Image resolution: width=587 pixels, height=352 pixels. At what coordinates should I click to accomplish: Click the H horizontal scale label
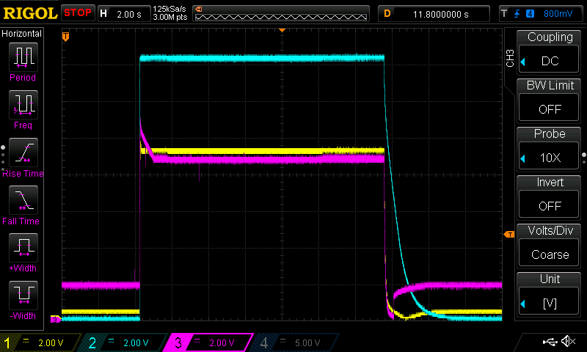coord(103,14)
